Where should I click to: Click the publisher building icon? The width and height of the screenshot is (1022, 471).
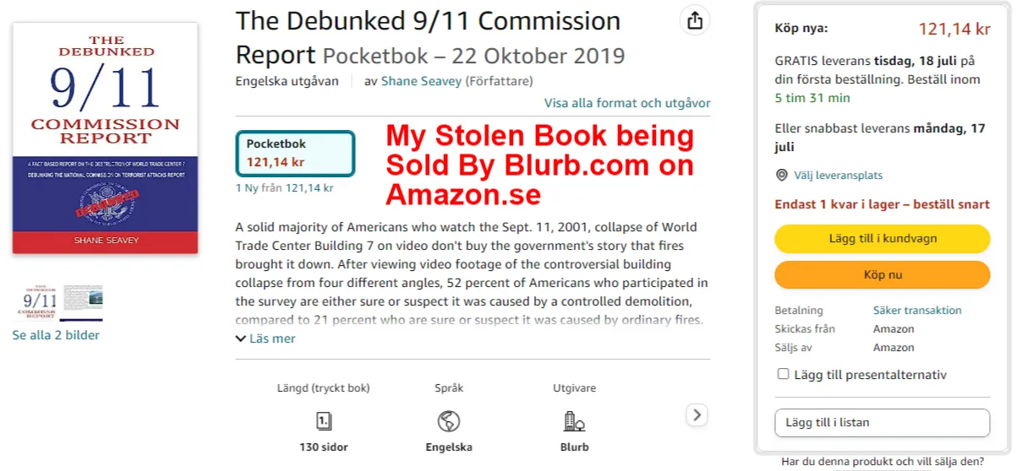click(x=574, y=421)
